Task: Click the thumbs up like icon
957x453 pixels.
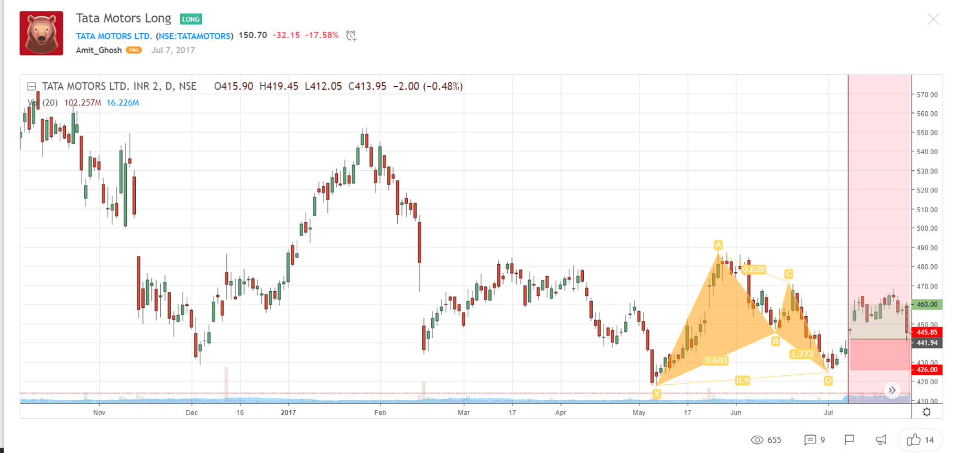Action: point(913,440)
